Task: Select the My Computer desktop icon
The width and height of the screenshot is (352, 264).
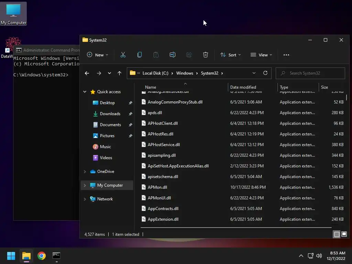Action: 13,14
